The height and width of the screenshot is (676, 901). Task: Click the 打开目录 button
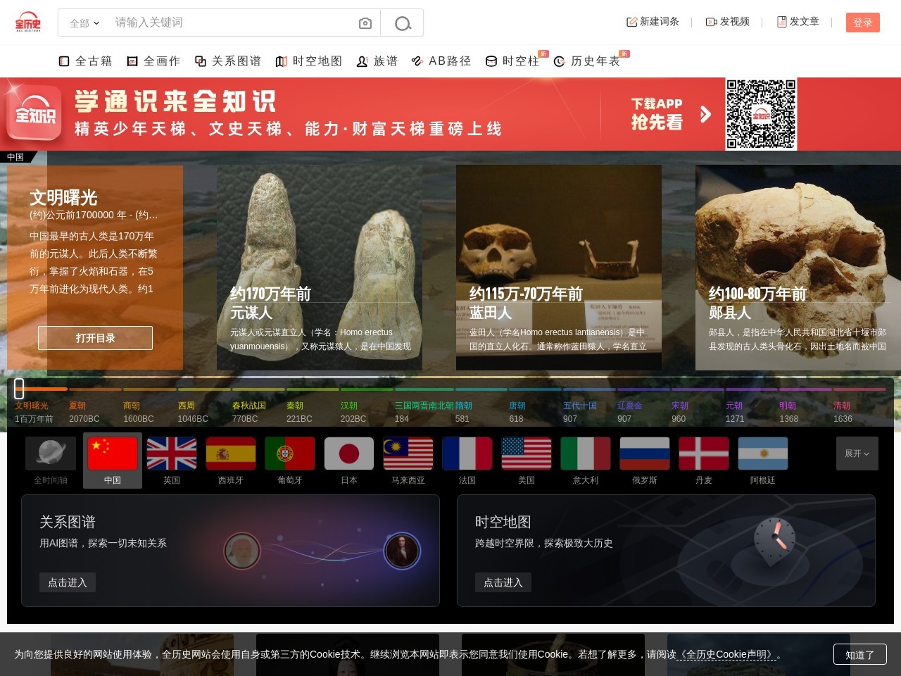coord(95,338)
